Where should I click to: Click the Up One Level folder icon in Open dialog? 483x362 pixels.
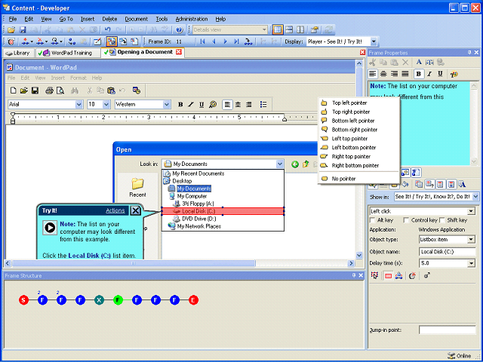[306, 164]
